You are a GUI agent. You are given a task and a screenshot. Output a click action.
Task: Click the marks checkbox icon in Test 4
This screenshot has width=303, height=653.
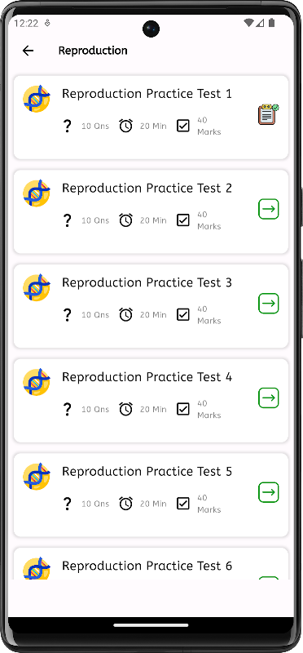[183, 410]
